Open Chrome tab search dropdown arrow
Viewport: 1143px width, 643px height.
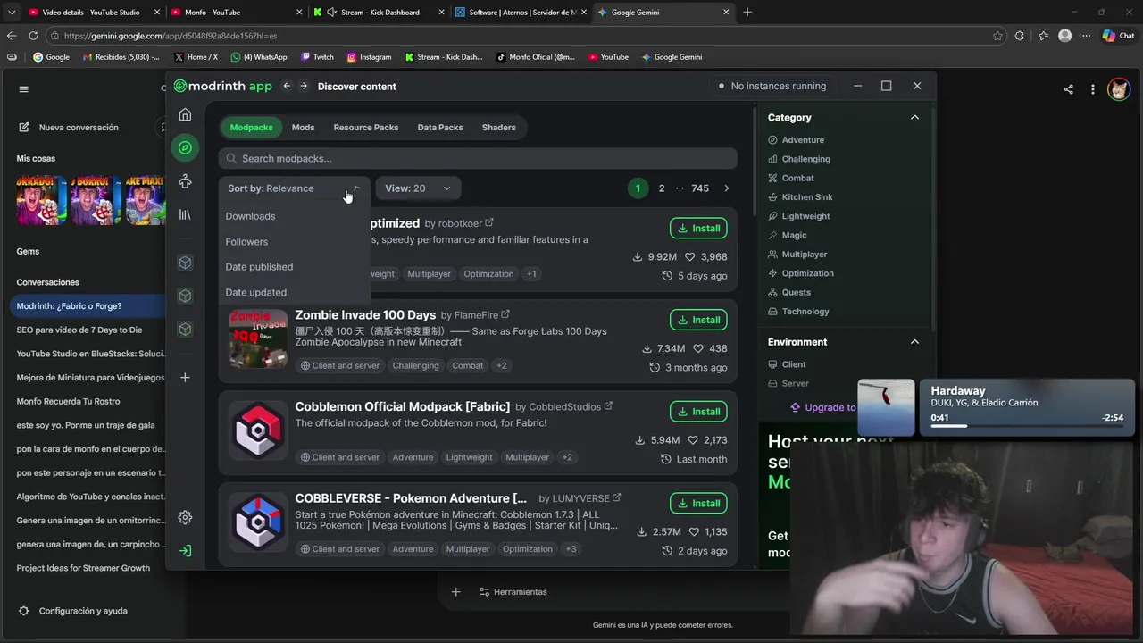click(12, 12)
